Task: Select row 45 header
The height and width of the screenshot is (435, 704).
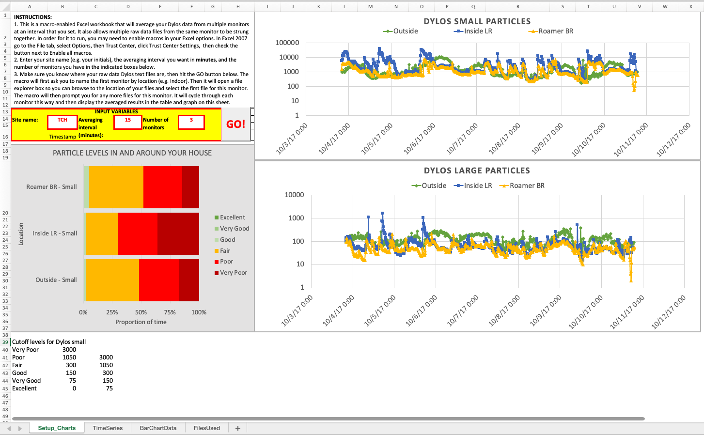Action: [x=5, y=388]
